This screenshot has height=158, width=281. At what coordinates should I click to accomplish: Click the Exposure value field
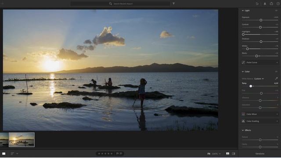click(x=276, y=17)
